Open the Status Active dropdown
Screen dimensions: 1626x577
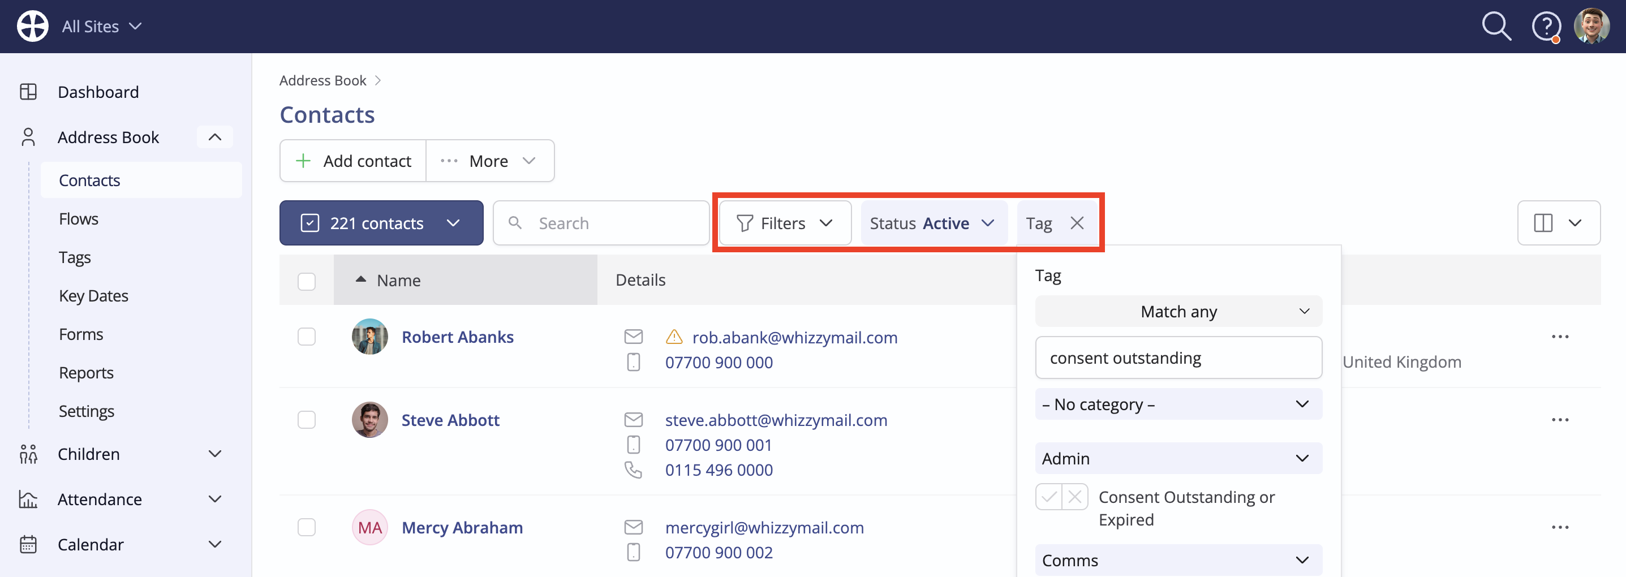coord(933,223)
